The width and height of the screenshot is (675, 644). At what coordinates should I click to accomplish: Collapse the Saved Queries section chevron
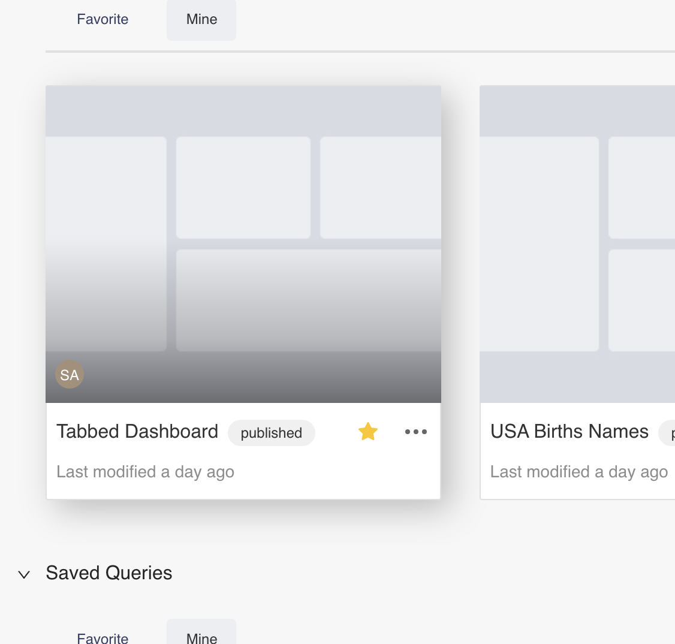pos(24,574)
